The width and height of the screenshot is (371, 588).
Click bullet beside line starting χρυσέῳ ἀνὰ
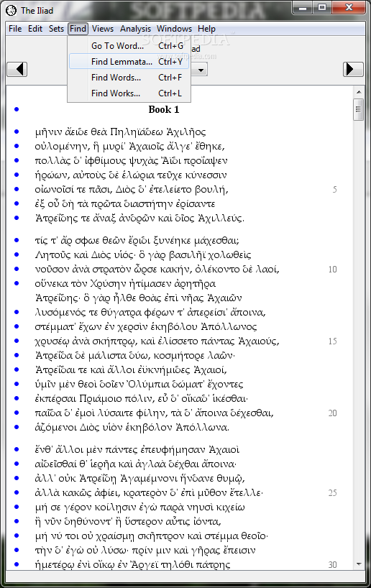17,341
